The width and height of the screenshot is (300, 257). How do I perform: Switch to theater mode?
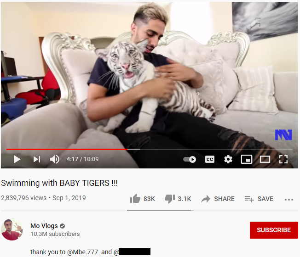coord(265,159)
